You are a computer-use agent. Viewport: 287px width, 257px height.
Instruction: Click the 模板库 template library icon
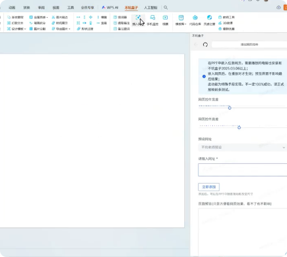181,20
